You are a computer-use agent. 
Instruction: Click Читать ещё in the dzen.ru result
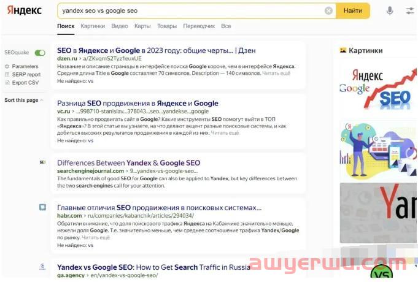click(x=276, y=73)
